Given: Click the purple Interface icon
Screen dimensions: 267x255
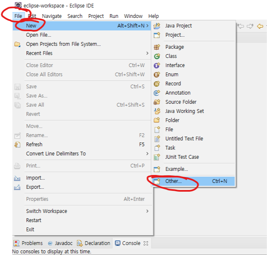Looking at the screenshot, I should point(157,65).
